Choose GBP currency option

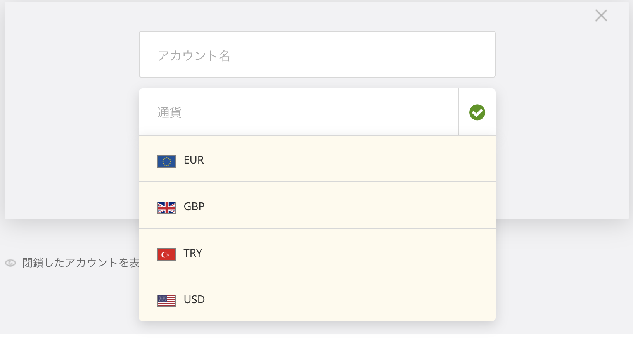coord(317,206)
